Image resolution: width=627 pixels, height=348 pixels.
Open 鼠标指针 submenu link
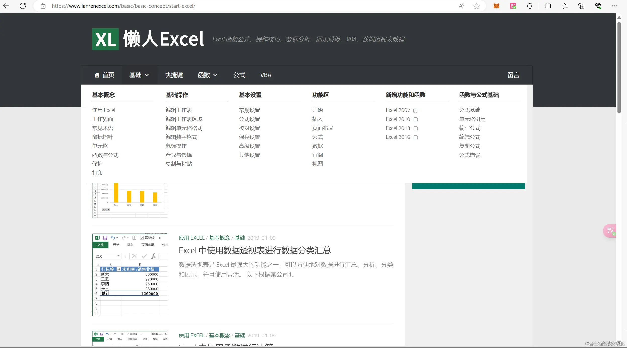(x=103, y=137)
